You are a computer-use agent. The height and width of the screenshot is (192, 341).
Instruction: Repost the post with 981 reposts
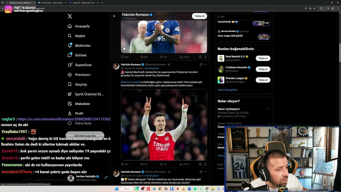(x=144, y=57)
